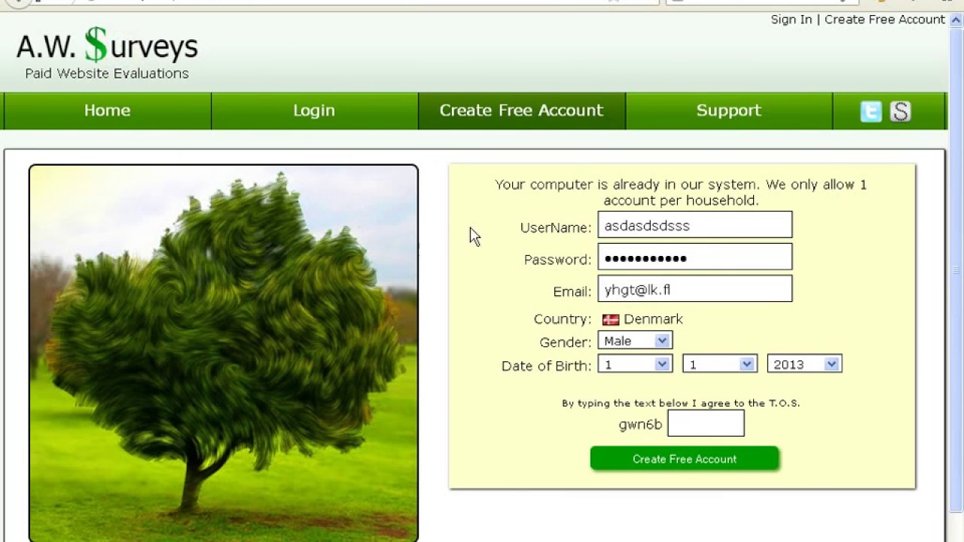
Task: Click the Denmark country name
Action: [x=653, y=319]
